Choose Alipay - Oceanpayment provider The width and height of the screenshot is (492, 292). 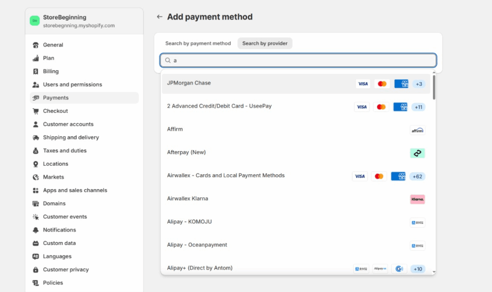click(x=197, y=245)
